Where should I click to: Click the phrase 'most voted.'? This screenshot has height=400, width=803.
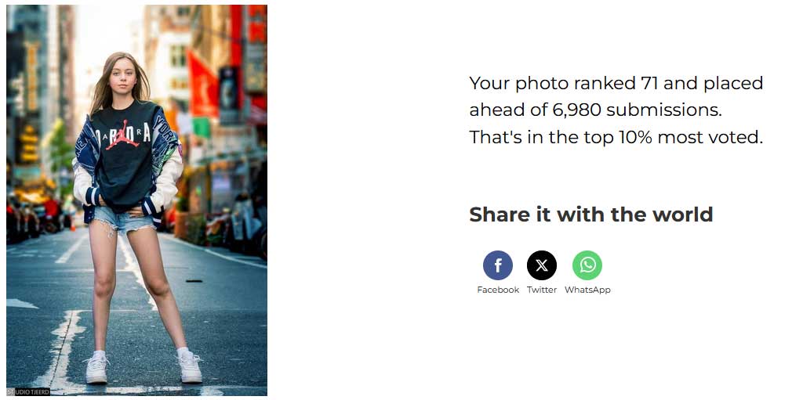pos(710,138)
